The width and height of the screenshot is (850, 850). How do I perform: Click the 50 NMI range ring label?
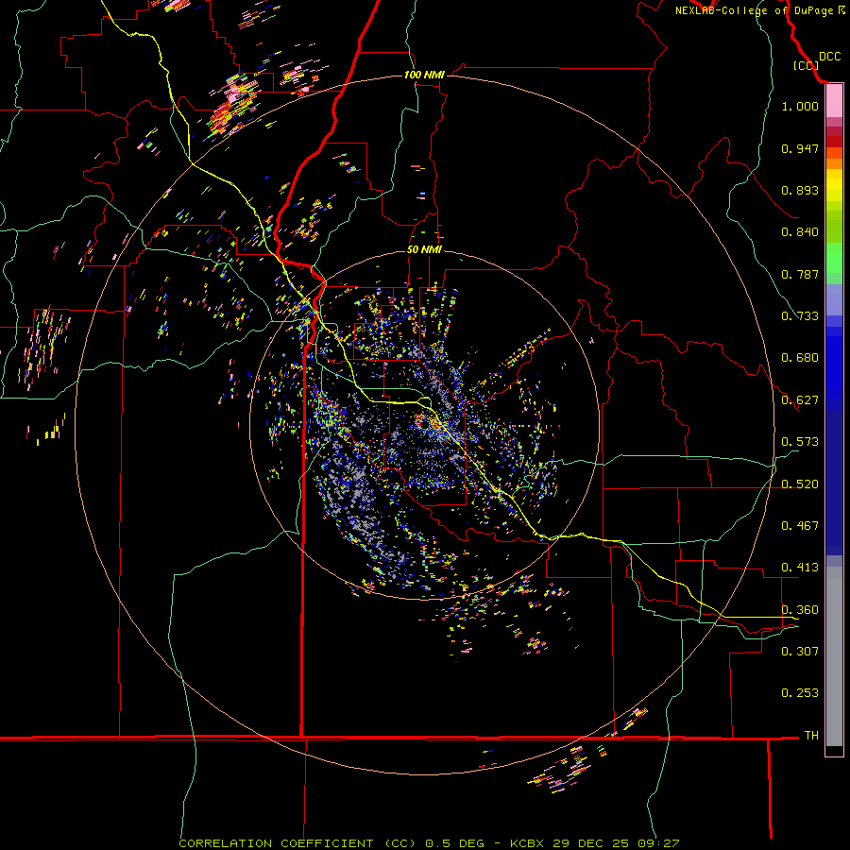[x=424, y=250]
